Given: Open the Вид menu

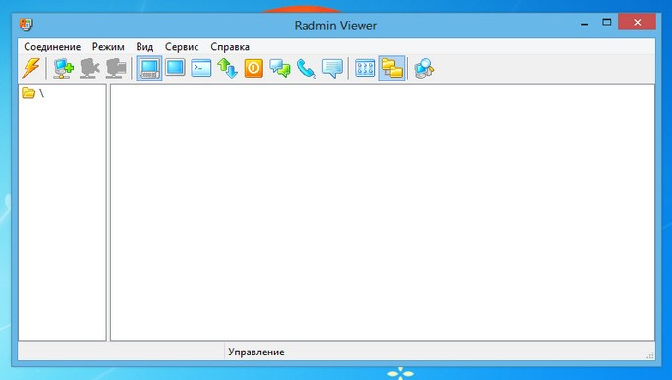Looking at the screenshot, I should (144, 47).
